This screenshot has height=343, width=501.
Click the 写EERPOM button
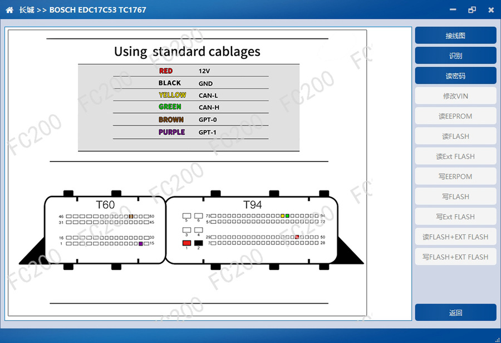coord(455,177)
